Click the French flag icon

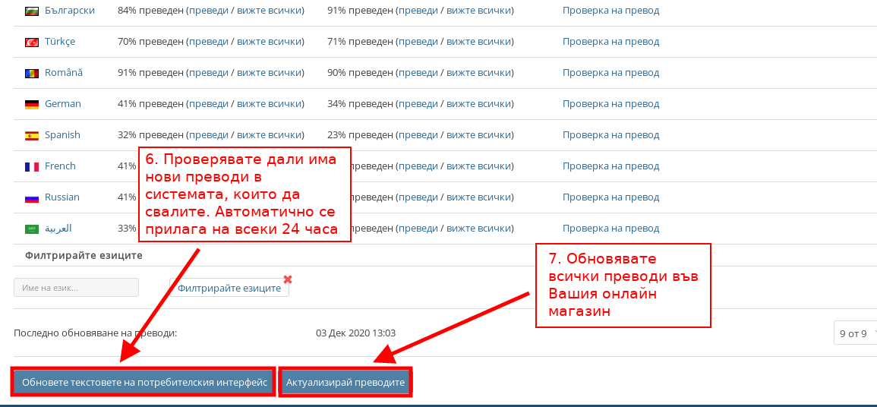click(31, 166)
